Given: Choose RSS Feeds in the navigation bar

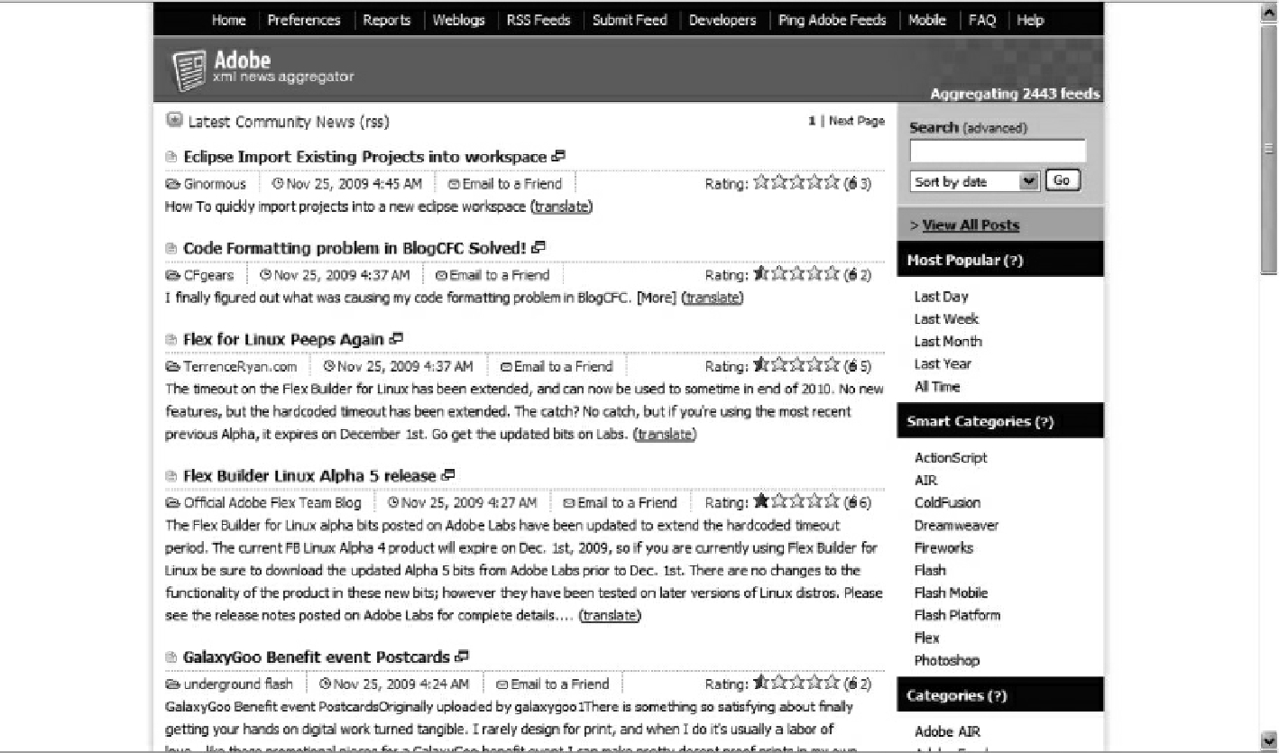Looking at the screenshot, I should [x=538, y=20].
